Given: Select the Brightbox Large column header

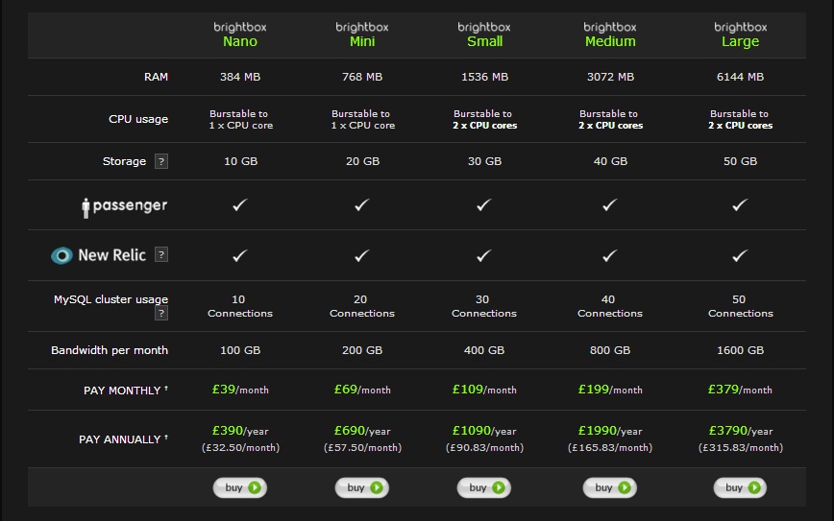Looking at the screenshot, I should coord(740,35).
